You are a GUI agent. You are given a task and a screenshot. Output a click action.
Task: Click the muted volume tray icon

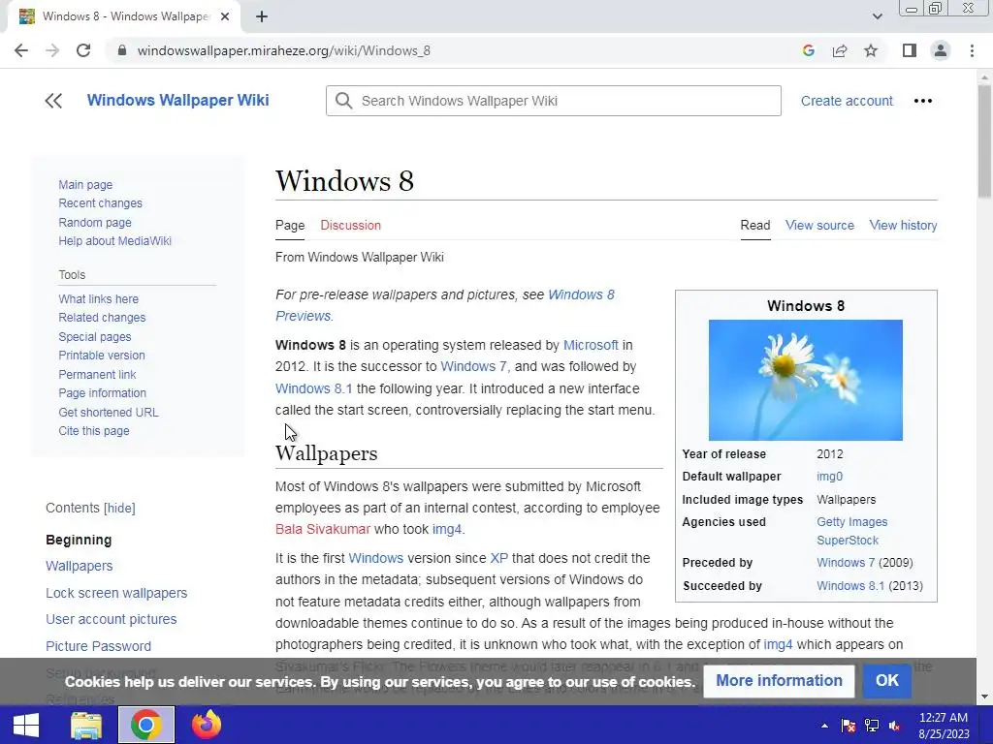(x=895, y=726)
